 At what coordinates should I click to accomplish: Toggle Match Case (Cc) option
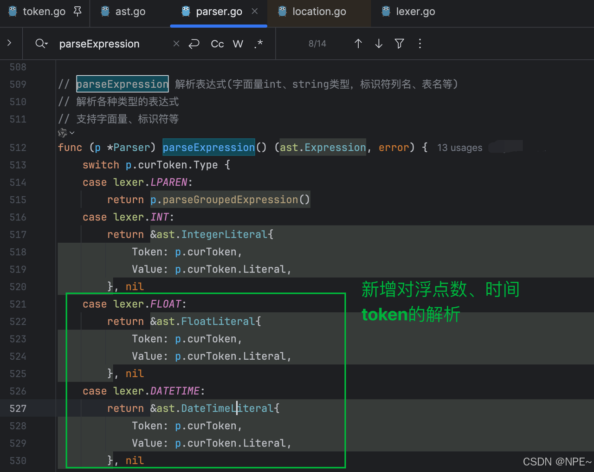tap(217, 44)
